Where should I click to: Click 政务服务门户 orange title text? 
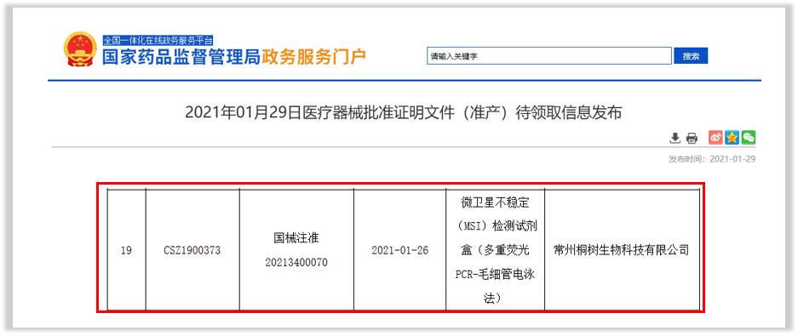tap(314, 56)
